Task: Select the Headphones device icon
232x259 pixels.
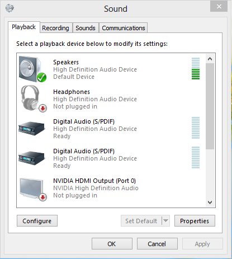Action: (34, 98)
